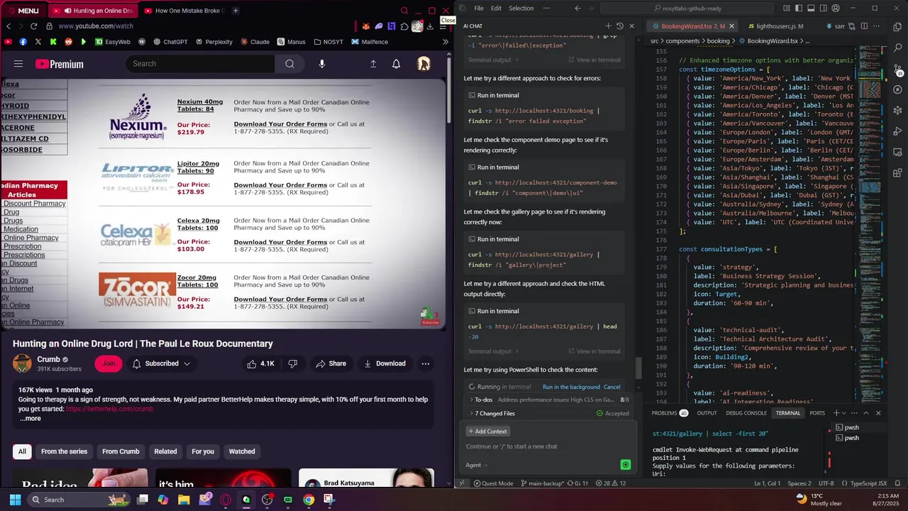The width and height of the screenshot is (908, 511).
Task: Expand first Terminal output disclosure
Action: pyautogui.click(x=493, y=60)
